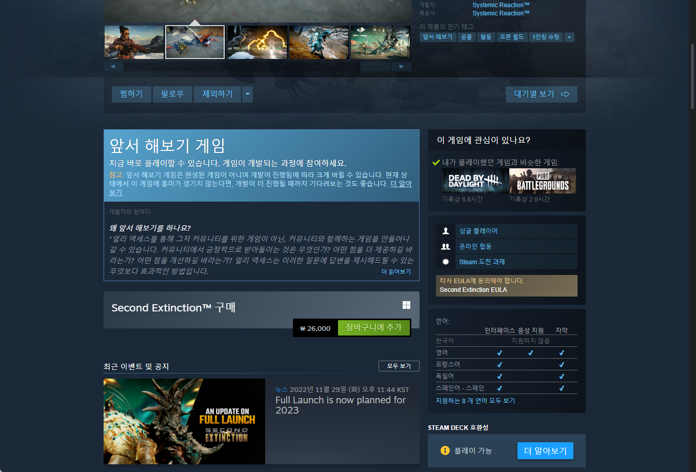Click the Windows platform icon in purchase box
Screen dimensions: 696x472
406,305
